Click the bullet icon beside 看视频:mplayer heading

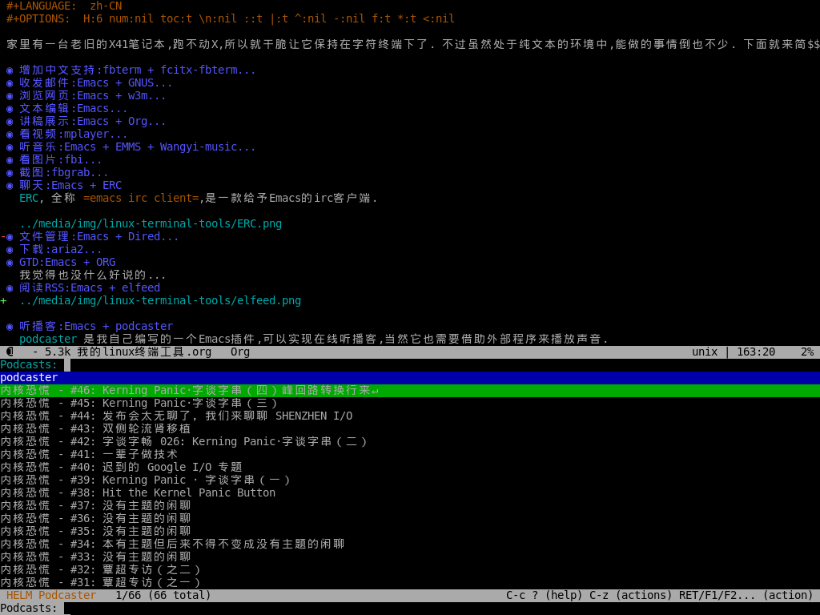10,135
